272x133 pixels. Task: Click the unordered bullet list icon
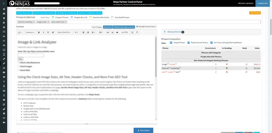(83, 32)
